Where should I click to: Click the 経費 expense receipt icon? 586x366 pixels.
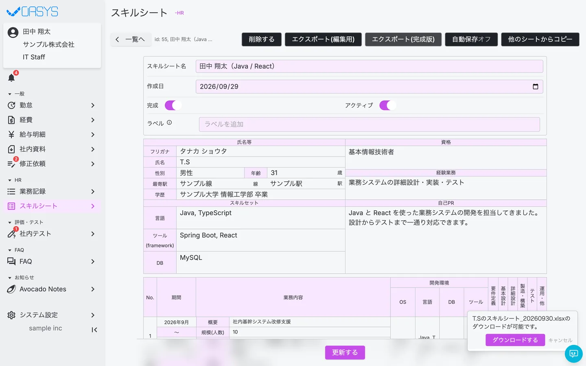coord(11,120)
